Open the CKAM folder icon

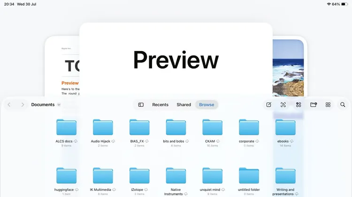point(212,127)
